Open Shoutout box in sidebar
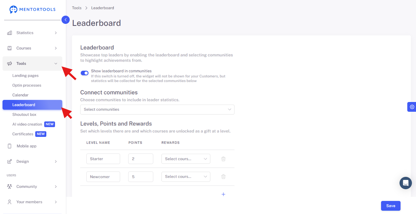 click(24, 115)
